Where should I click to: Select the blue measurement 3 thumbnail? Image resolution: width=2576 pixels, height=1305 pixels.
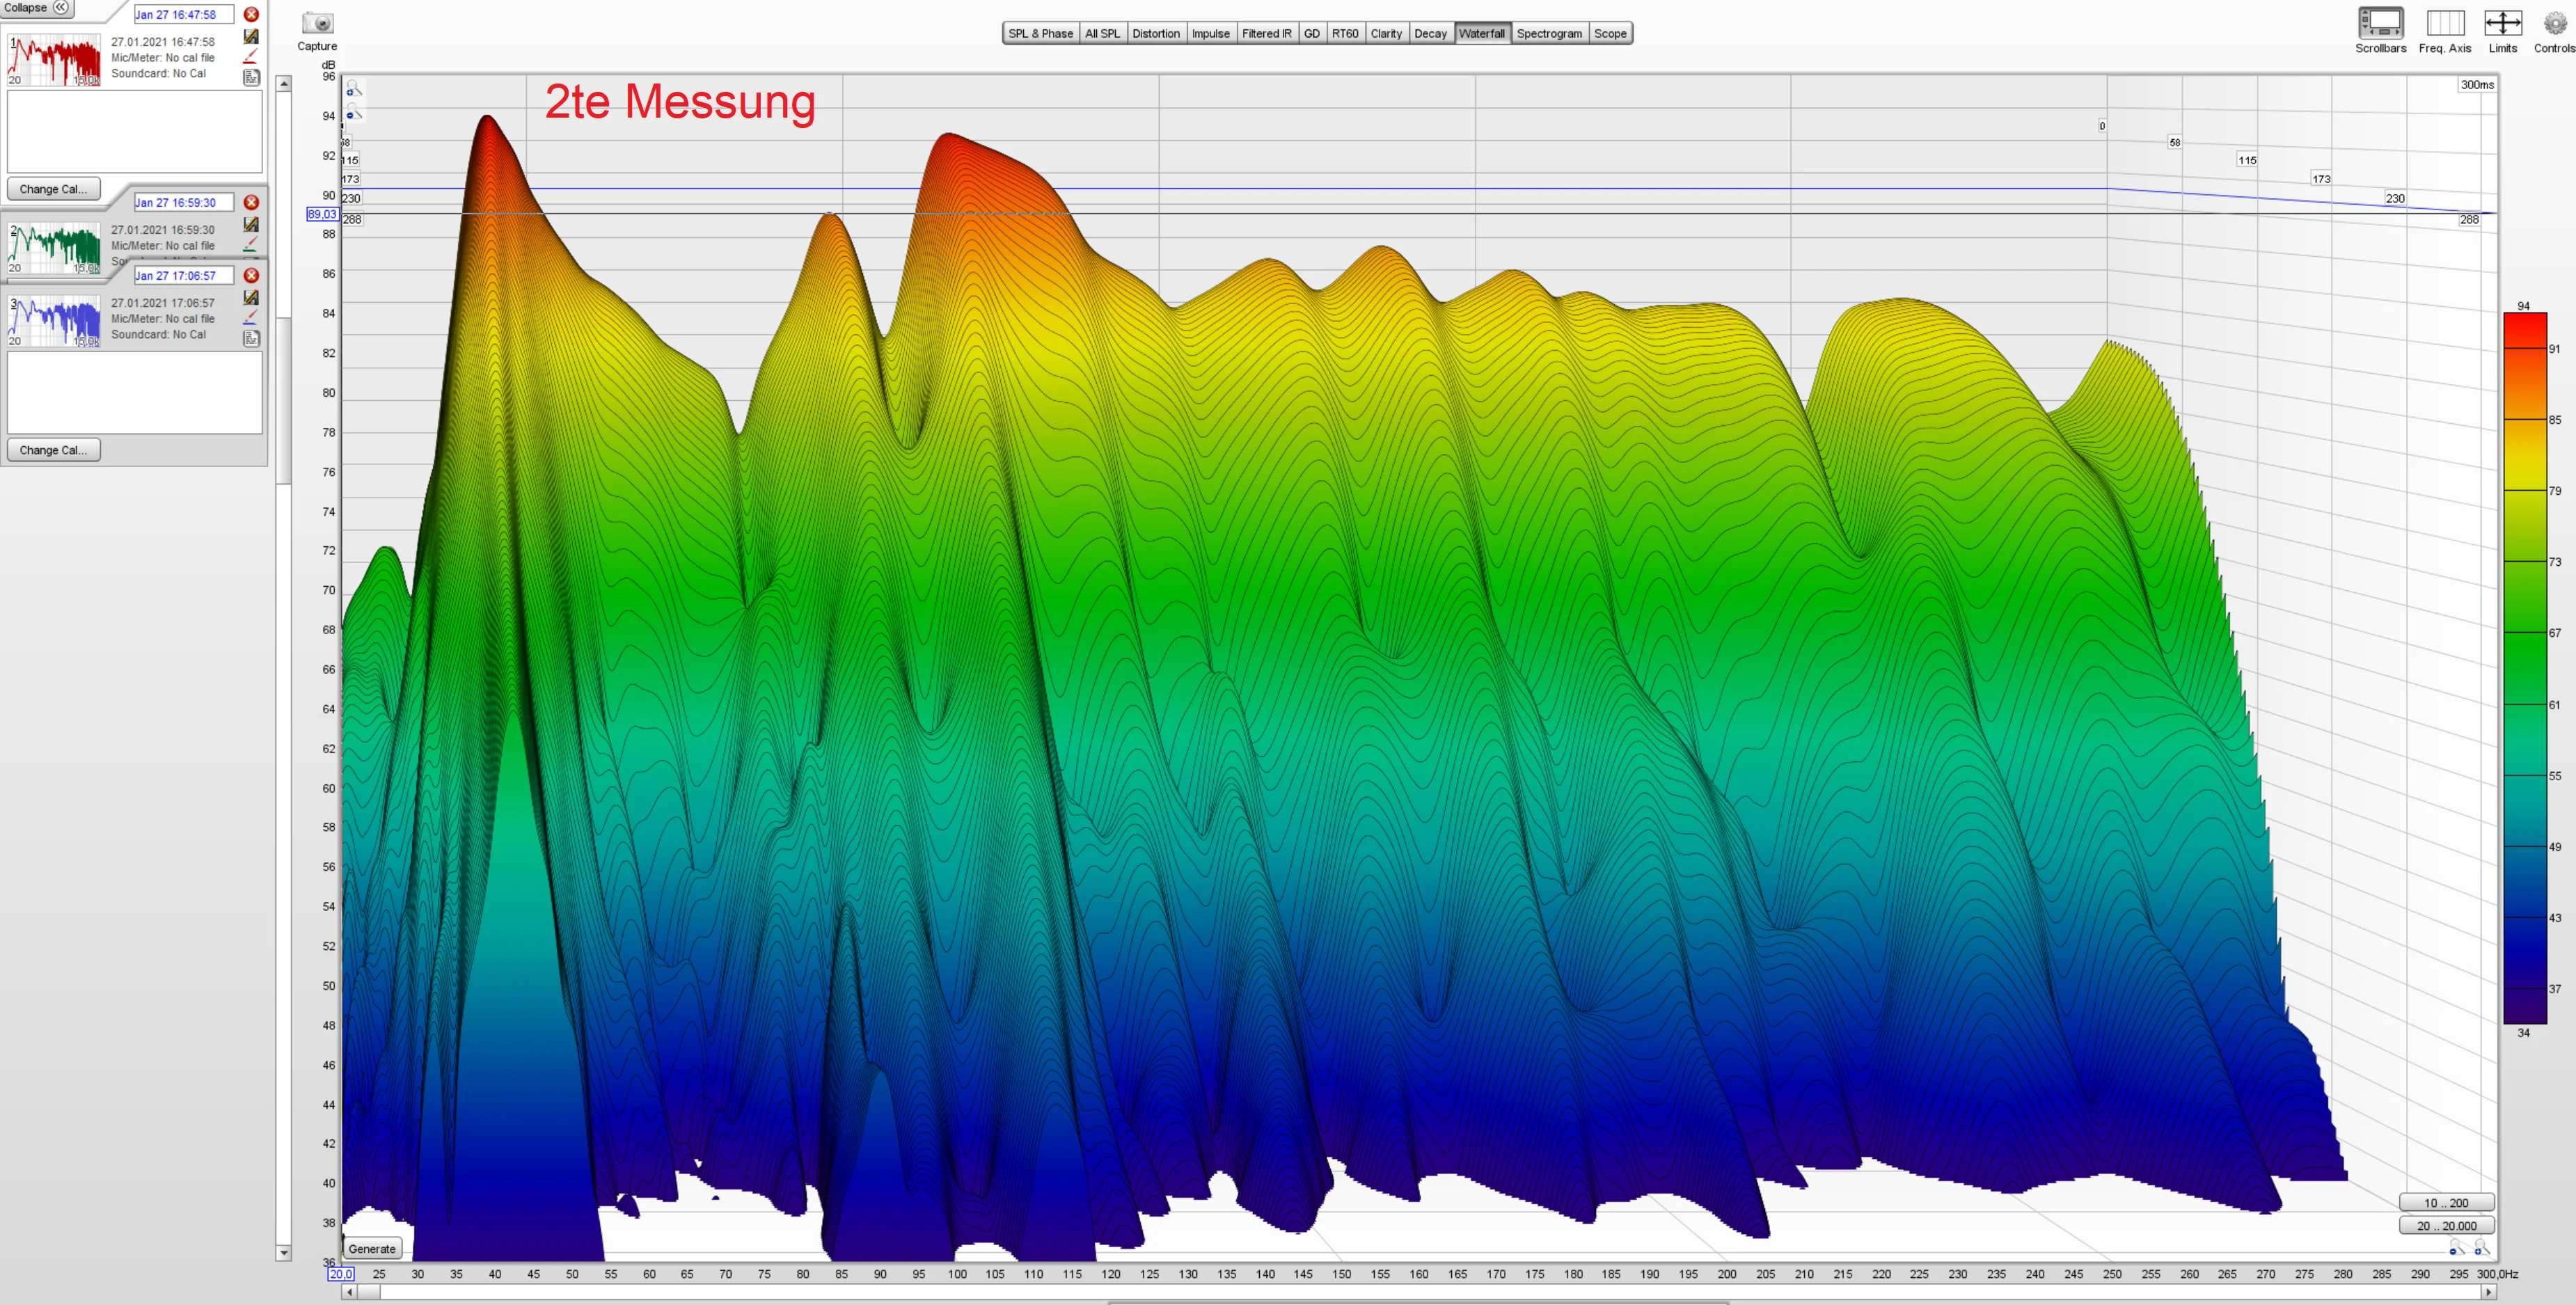pos(54,320)
